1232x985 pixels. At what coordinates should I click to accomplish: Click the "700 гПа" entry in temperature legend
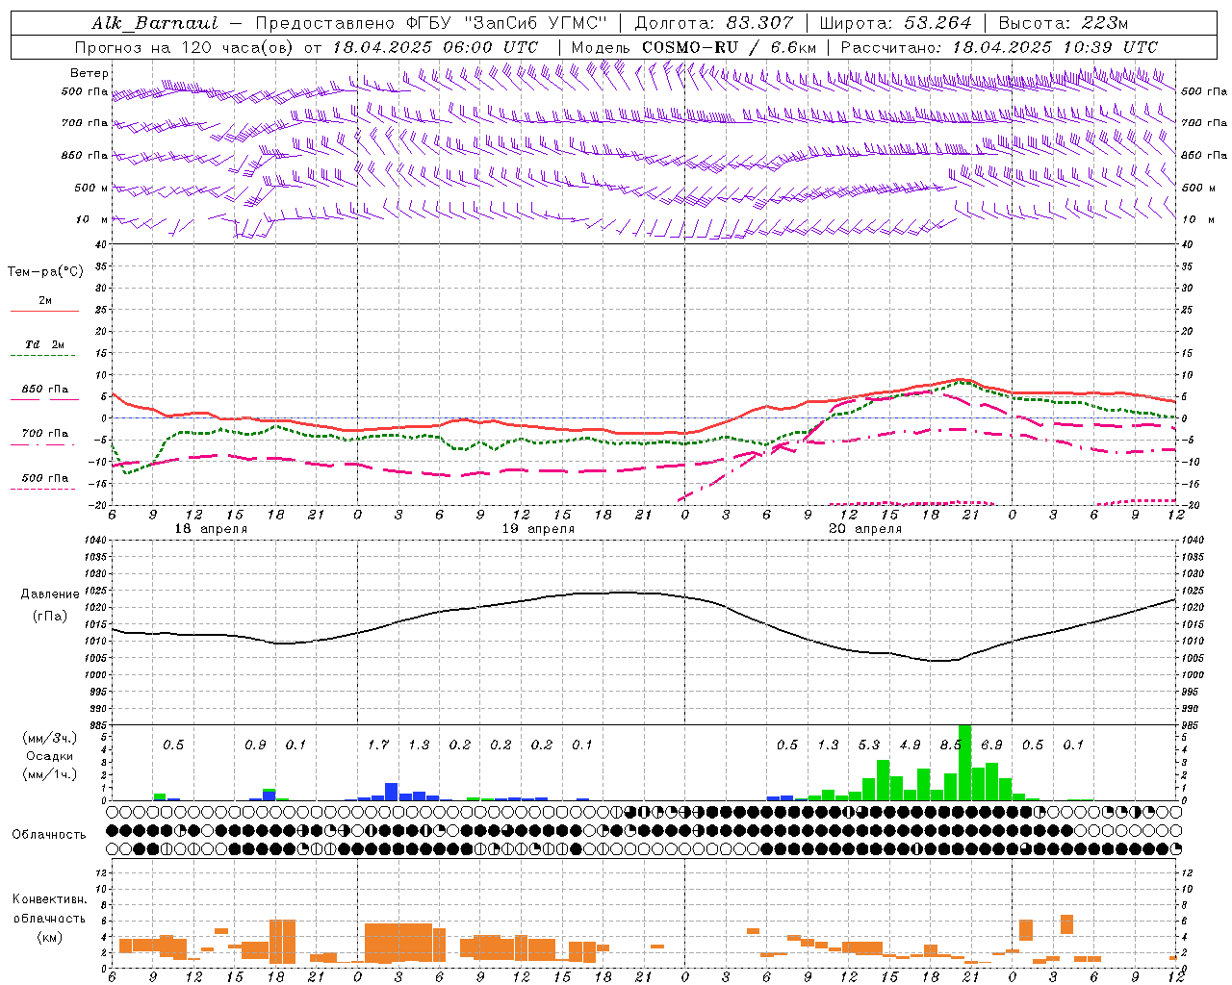click(x=45, y=433)
